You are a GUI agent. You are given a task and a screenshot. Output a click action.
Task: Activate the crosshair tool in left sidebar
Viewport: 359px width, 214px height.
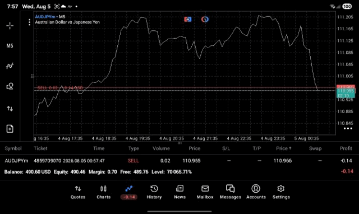pos(10,26)
